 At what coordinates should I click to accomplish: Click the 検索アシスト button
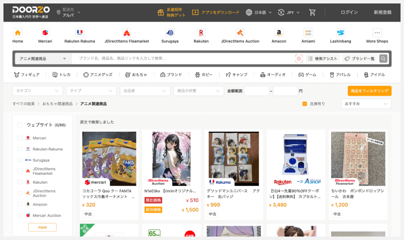(322, 59)
